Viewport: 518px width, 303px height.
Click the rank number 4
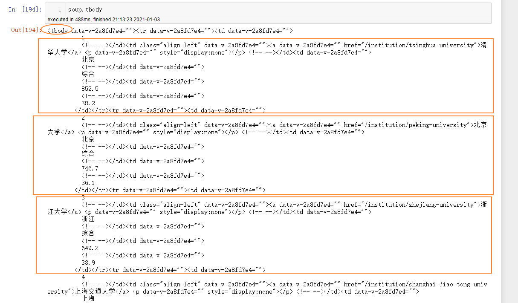pyautogui.click(x=83, y=277)
